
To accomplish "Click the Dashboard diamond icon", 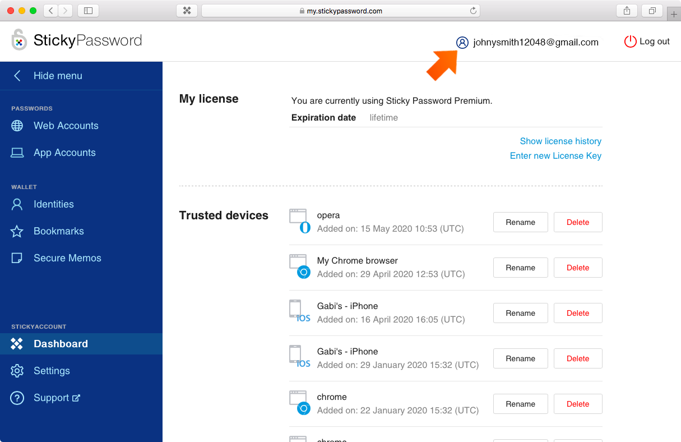I will [17, 344].
